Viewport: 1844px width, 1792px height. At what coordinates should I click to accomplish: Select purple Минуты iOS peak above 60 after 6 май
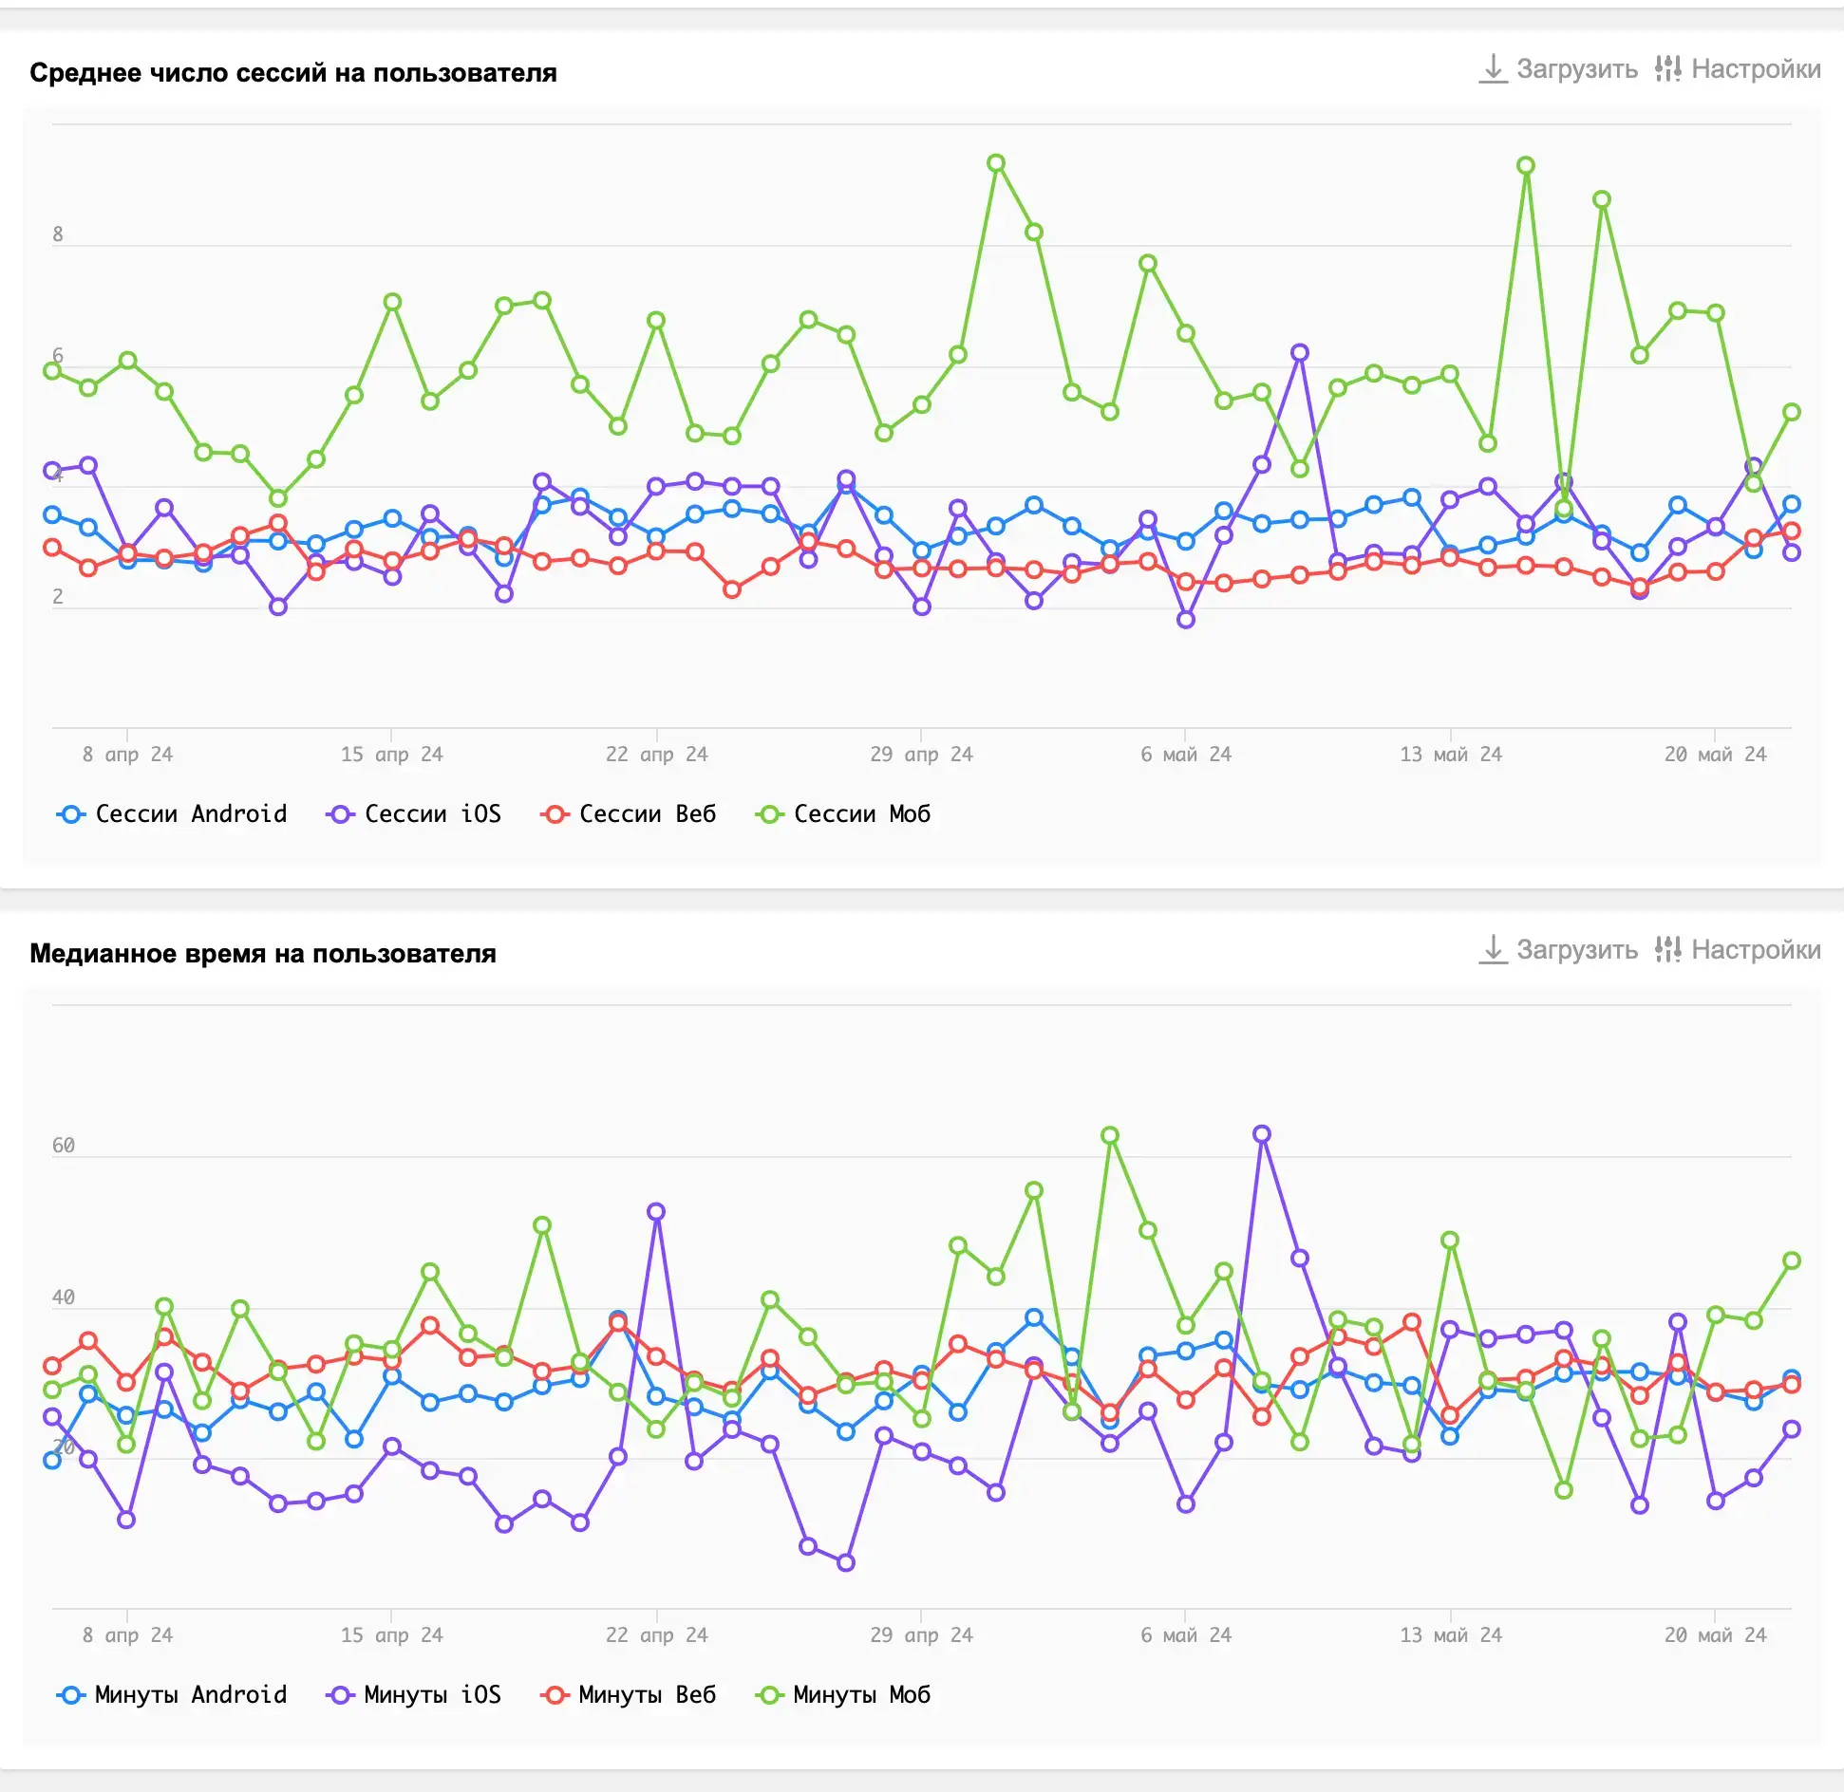pos(1262,1134)
